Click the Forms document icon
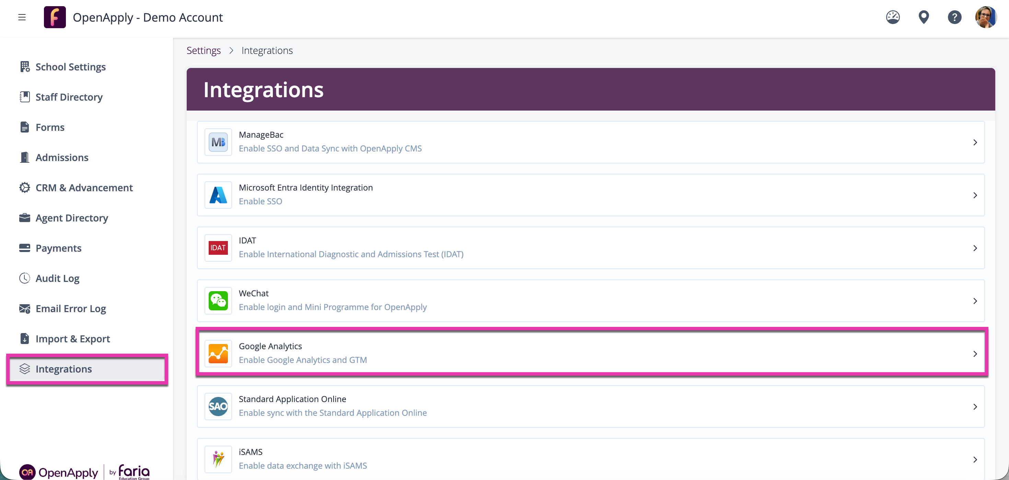The width and height of the screenshot is (1009, 480). (25, 127)
